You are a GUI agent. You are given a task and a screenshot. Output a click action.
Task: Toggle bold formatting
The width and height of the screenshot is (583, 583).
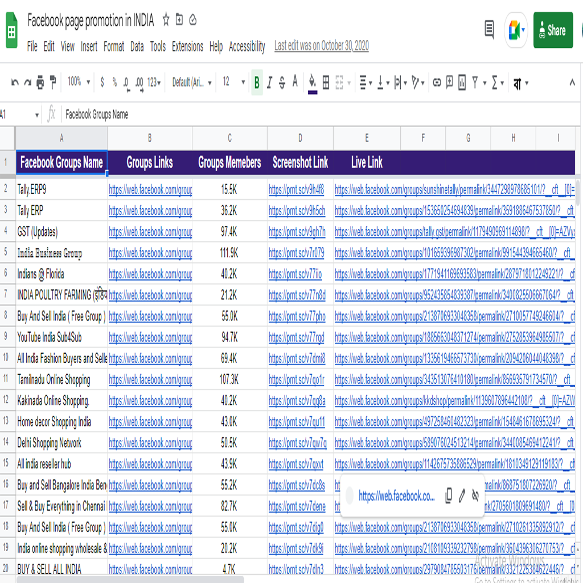pyautogui.click(x=257, y=82)
